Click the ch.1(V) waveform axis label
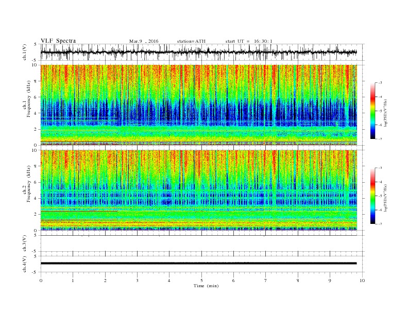The image size is (408, 315). click(25, 52)
